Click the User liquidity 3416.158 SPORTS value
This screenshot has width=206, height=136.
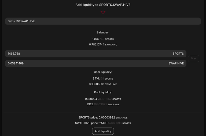tap(103, 78)
